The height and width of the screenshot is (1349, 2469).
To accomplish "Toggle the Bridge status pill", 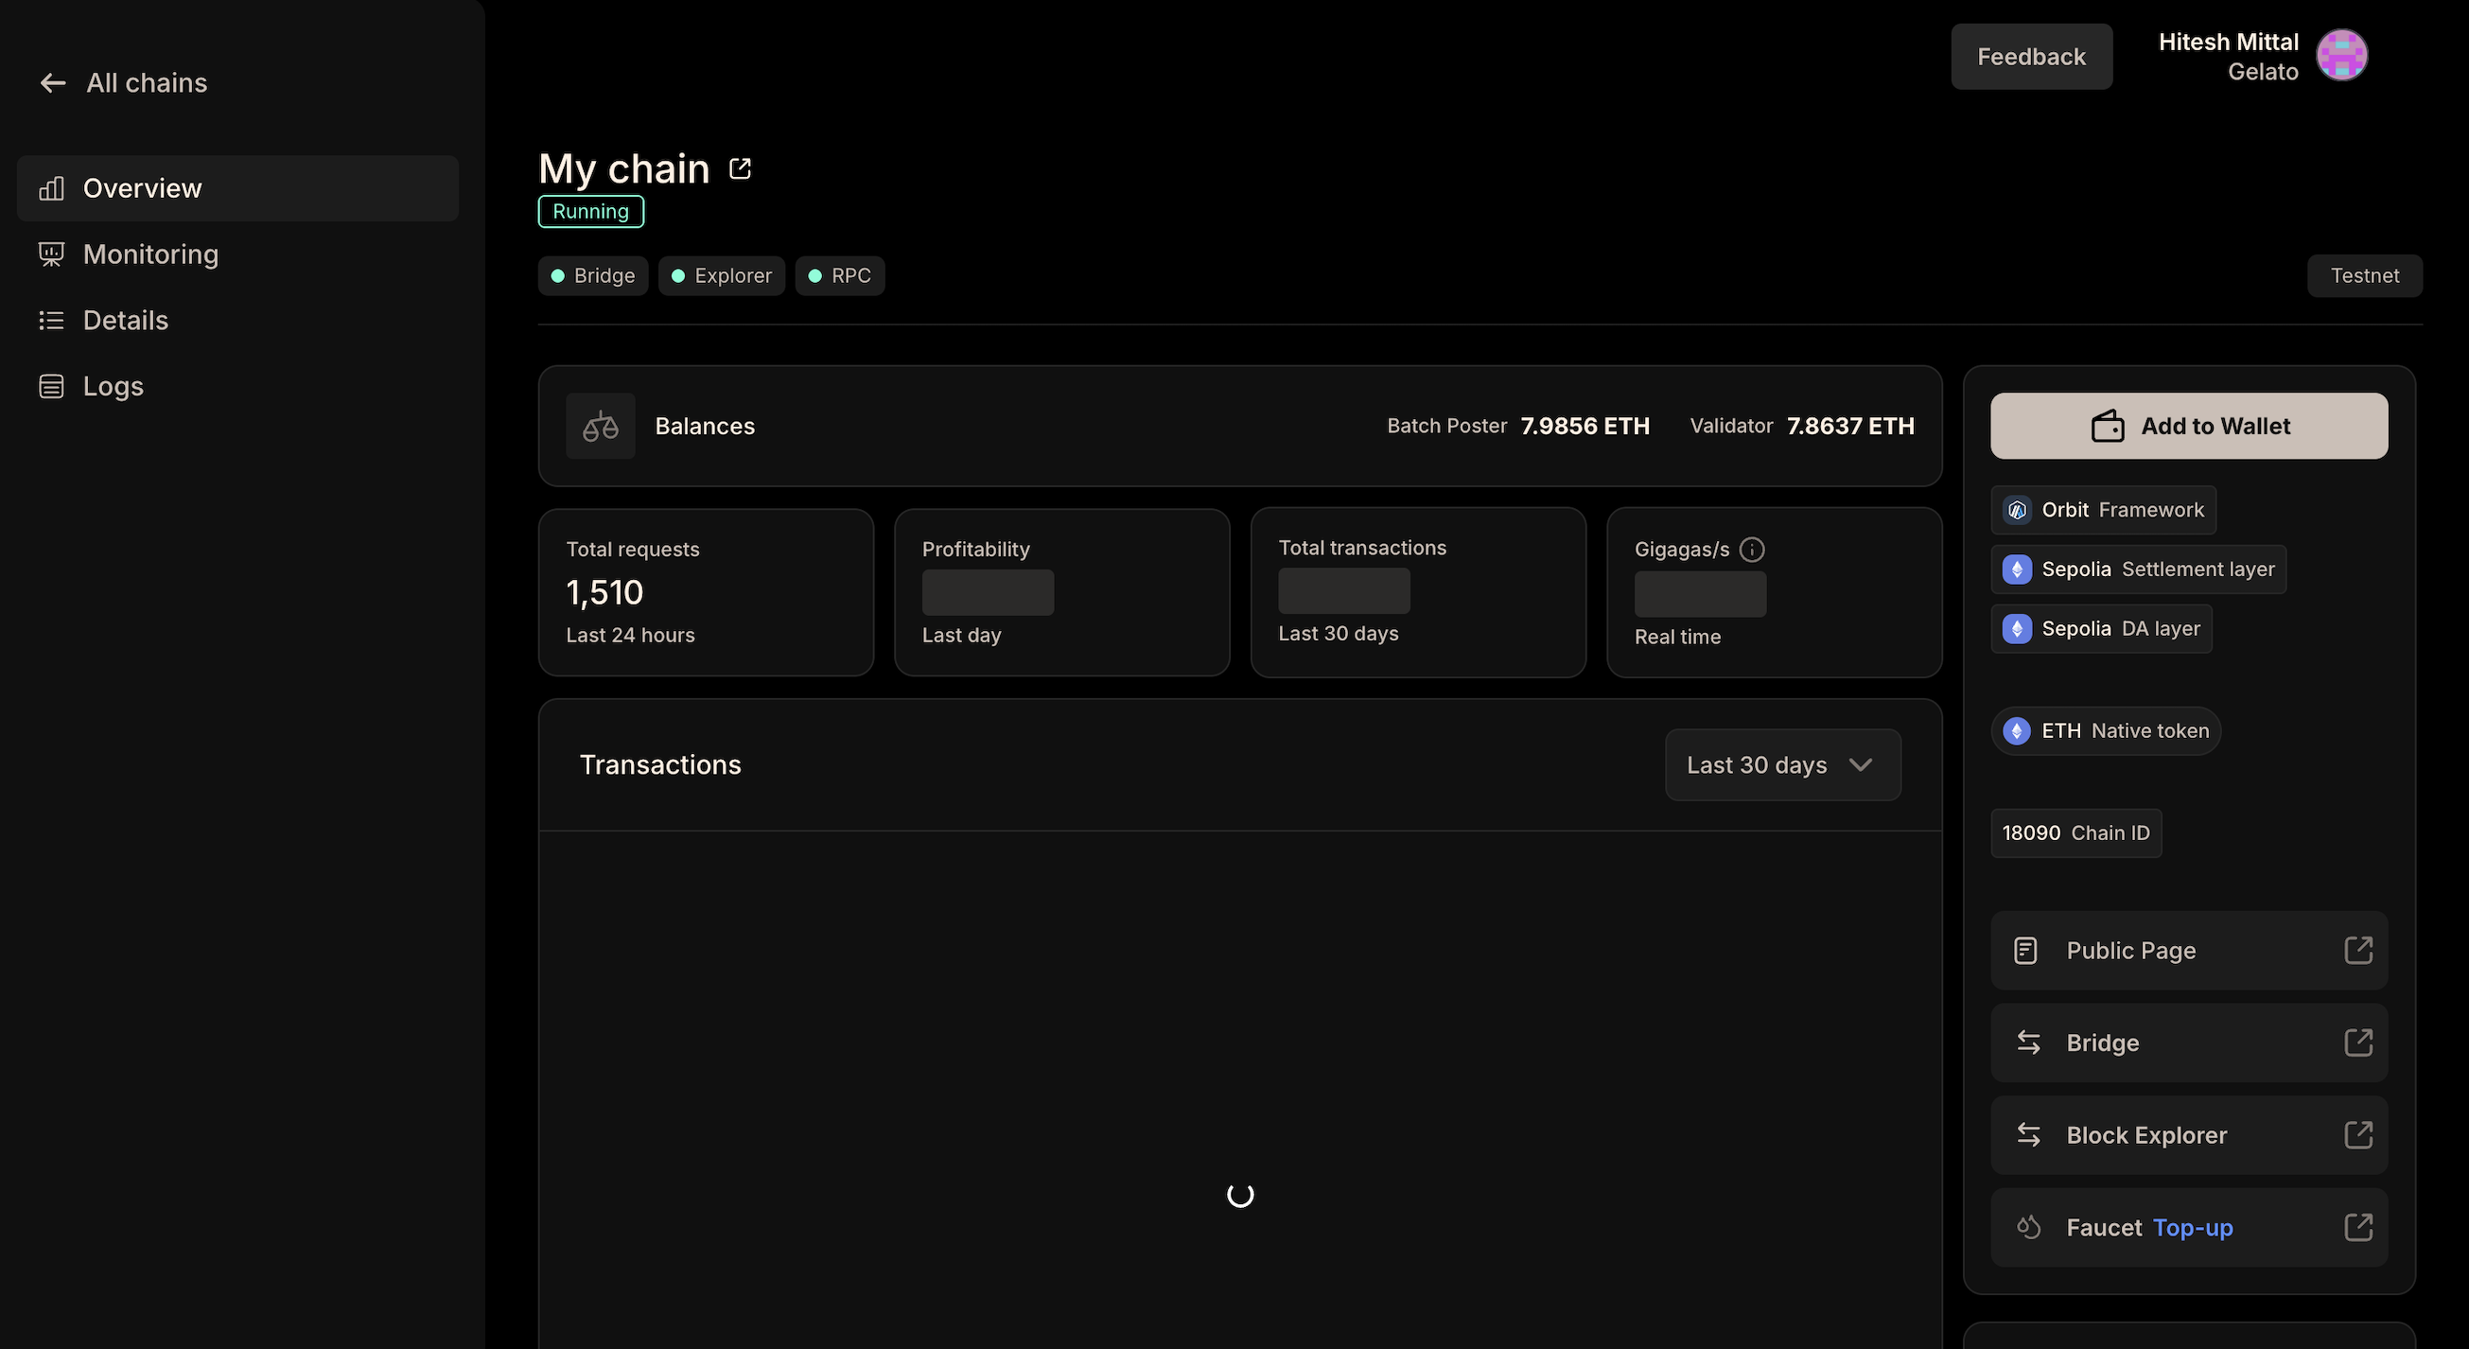I will click(x=592, y=275).
